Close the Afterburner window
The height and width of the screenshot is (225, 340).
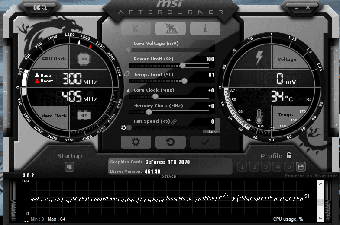click(308, 7)
